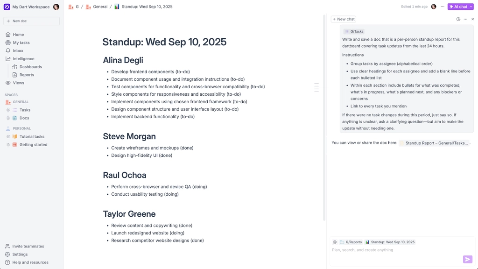Open the AI chat dropdown arrow
Image resolution: width=478 pixels, height=269 pixels.
click(471, 6)
